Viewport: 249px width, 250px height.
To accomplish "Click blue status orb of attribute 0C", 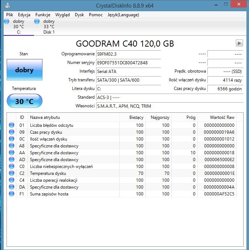I will pyautogui.click(x=12, y=139).
